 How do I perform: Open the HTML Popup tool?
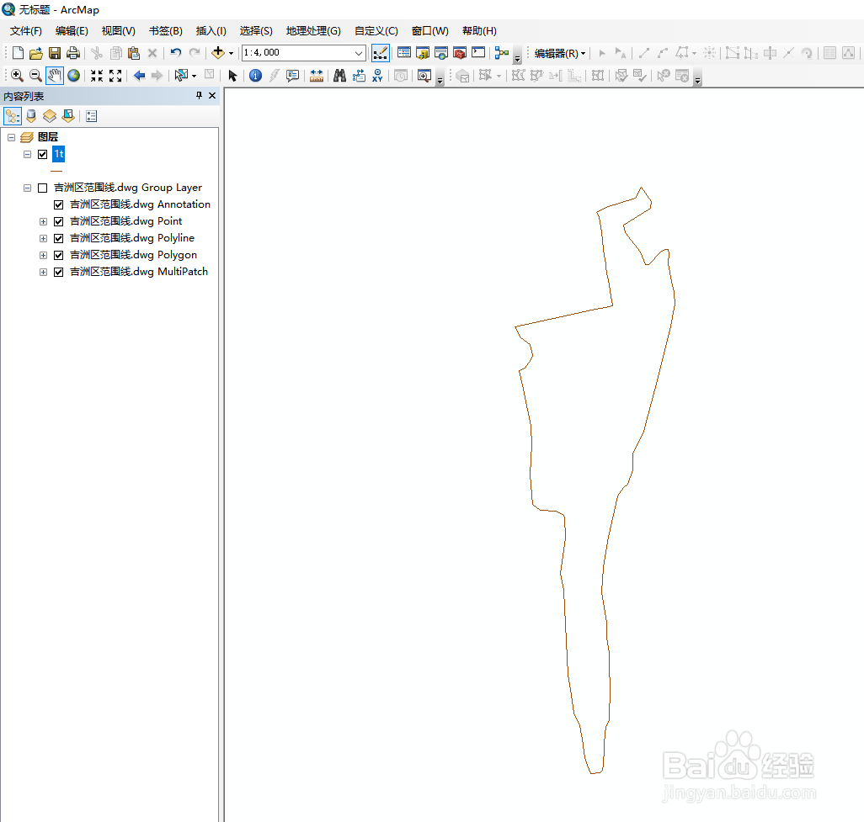(x=292, y=76)
